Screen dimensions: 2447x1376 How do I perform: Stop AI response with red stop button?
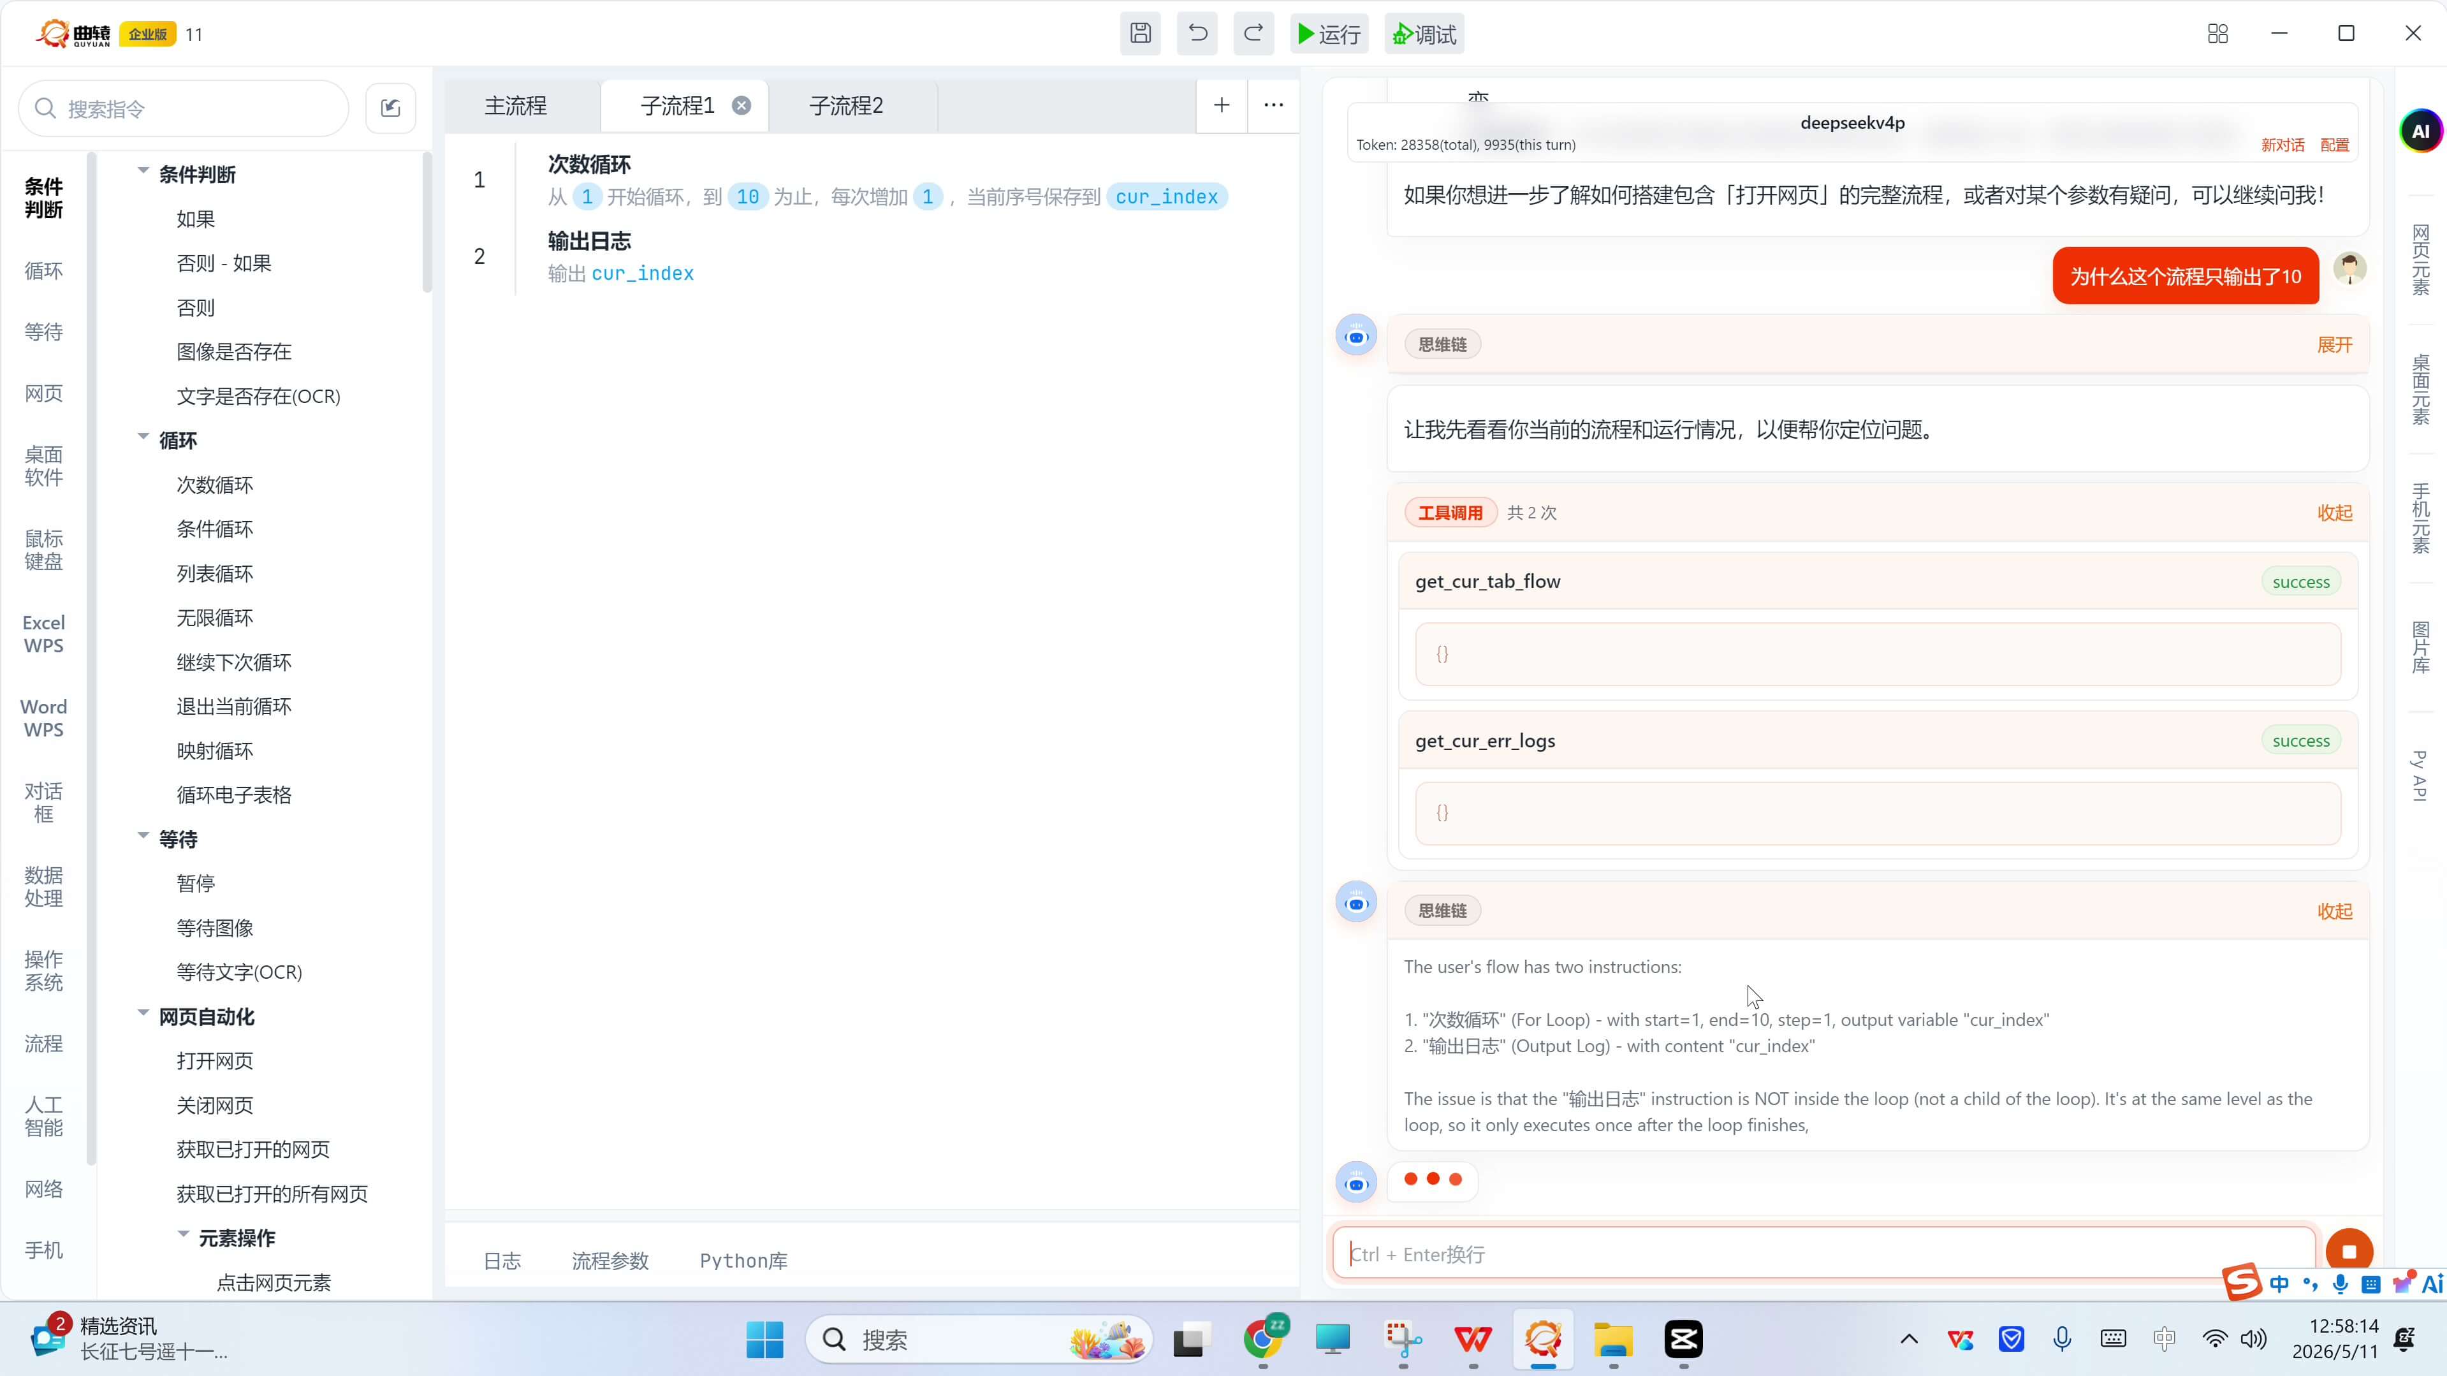[2349, 1252]
